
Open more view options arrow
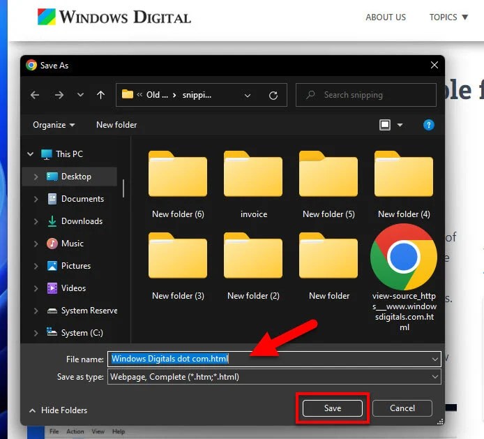pos(400,125)
